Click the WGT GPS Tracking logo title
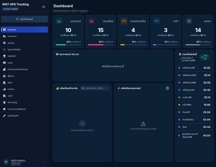 point(16,4)
